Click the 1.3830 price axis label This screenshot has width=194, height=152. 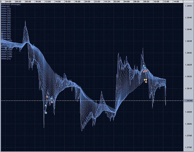click(188, 53)
